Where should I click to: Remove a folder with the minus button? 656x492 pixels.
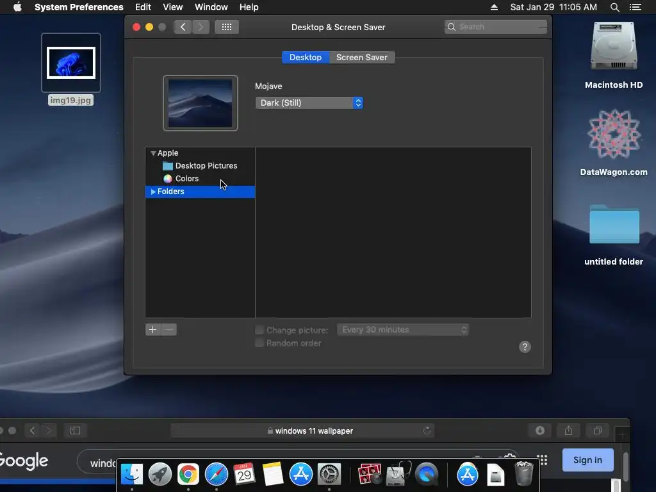(169, 330)
